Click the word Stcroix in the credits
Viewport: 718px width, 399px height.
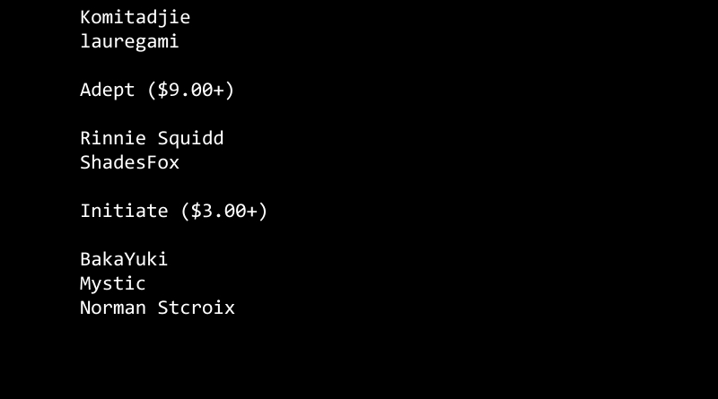pyautogui.click(x=196, y=308)
